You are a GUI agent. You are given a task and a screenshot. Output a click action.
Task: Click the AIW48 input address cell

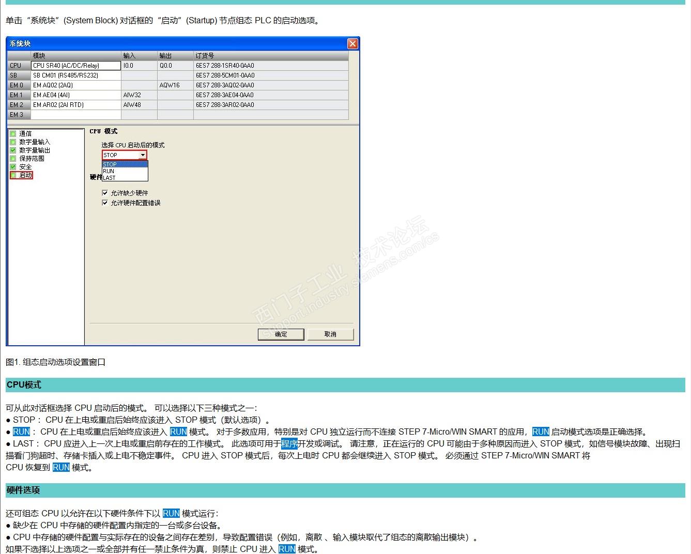point(140,105)
